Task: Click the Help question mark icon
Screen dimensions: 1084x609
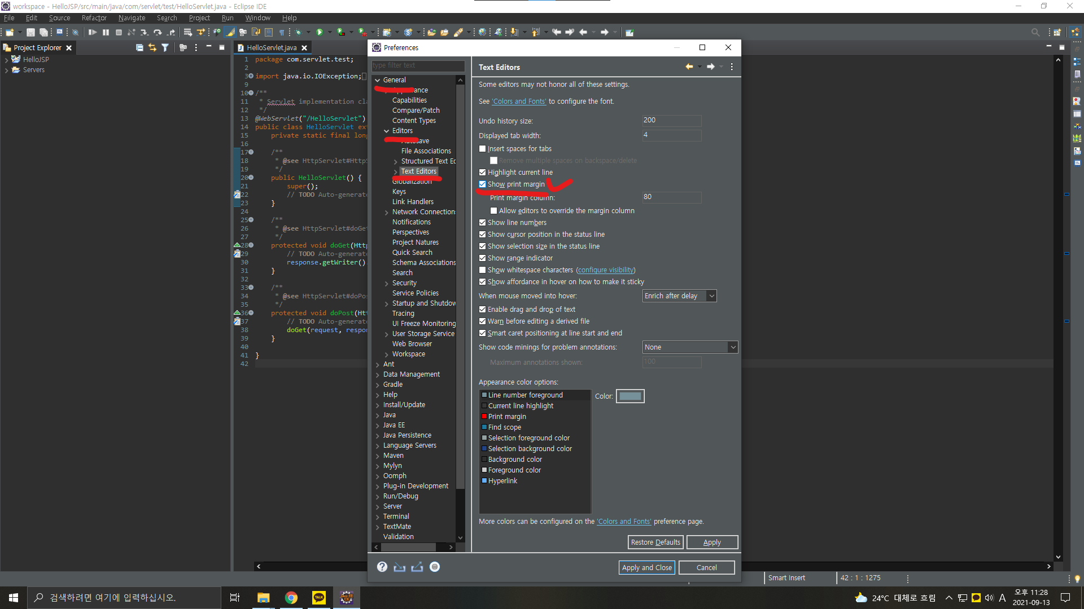Action: (382, 567)
